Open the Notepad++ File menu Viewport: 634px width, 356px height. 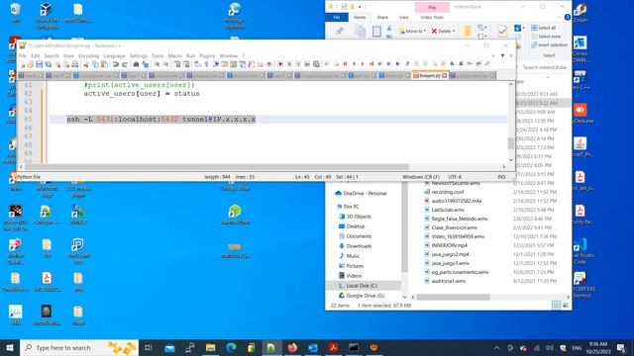pyautogui.click(x=22, y=55)
